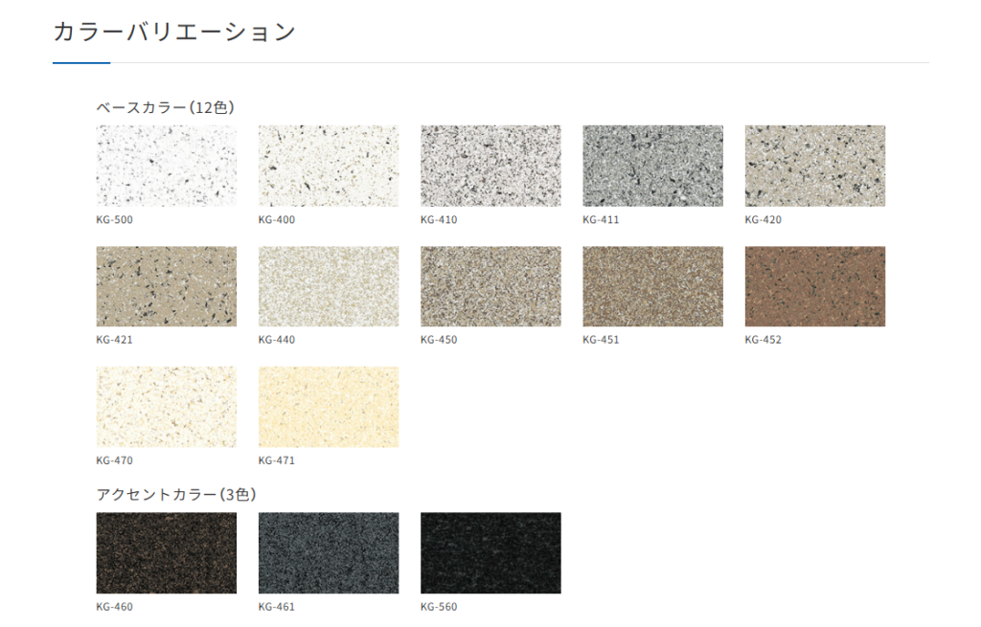This screenshot has width=981, height=627.
Task: Click the KG-452 reddish-brown swatch
Action: [814, 286]
